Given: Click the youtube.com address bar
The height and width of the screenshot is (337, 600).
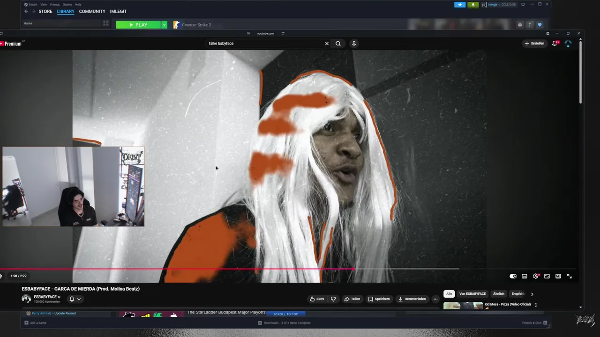Looking at the screenshot, I should (x=265, y=33).
